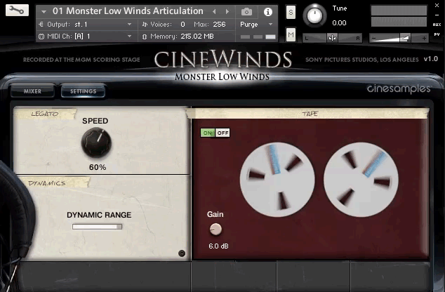Open the instrument dropdown arrow beside the name
The height and width of the screenshot is (292, 445).
pyautogui.click(x=44, y=12)
